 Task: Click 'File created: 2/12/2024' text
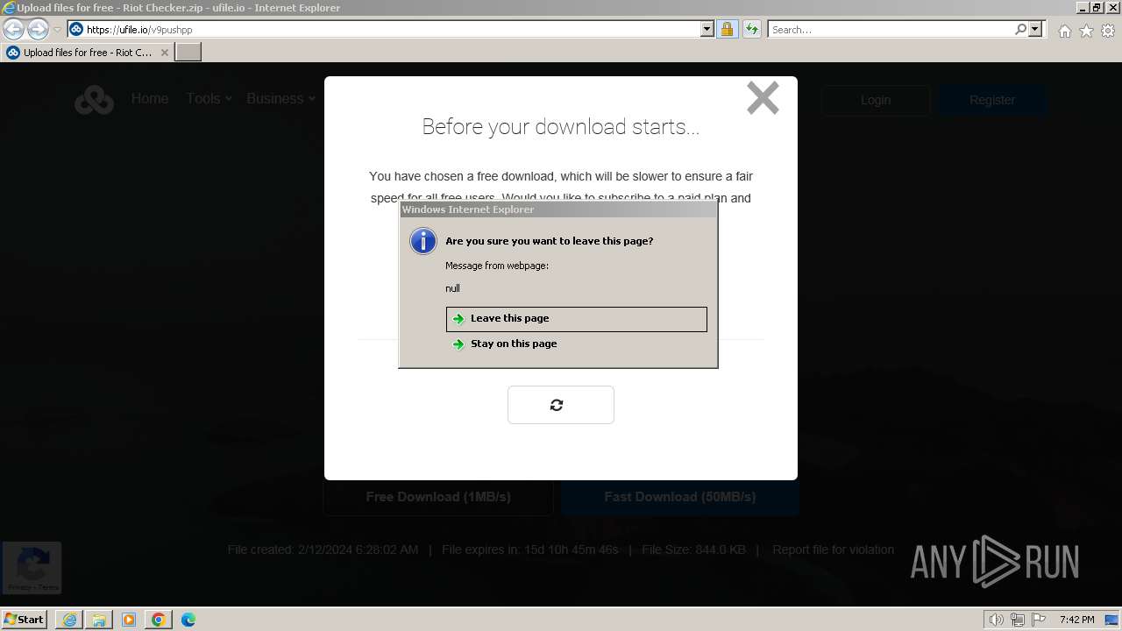click(323, 549)
